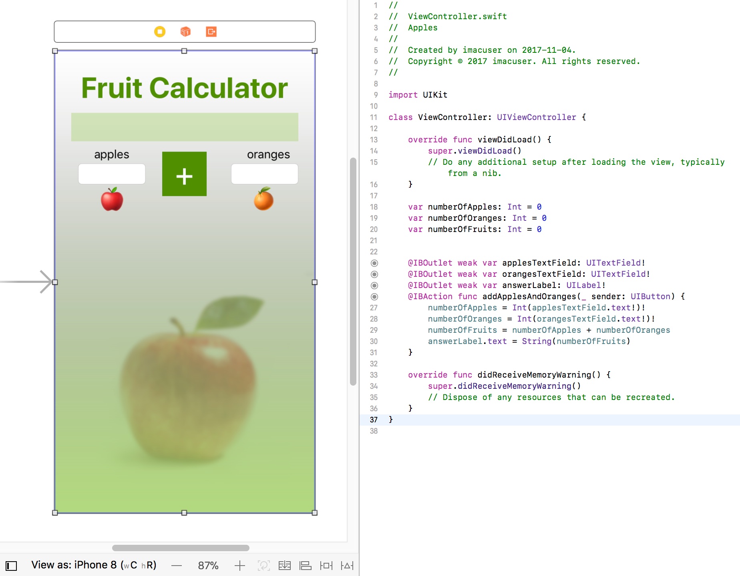This screenshot has height=576, width=740.
Task: Open the Align constraints menu
Action: click(x=306, y=566)
